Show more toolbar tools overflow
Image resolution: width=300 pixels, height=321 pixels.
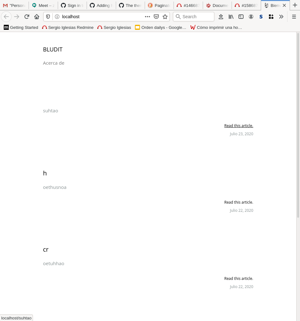[281, 17]
